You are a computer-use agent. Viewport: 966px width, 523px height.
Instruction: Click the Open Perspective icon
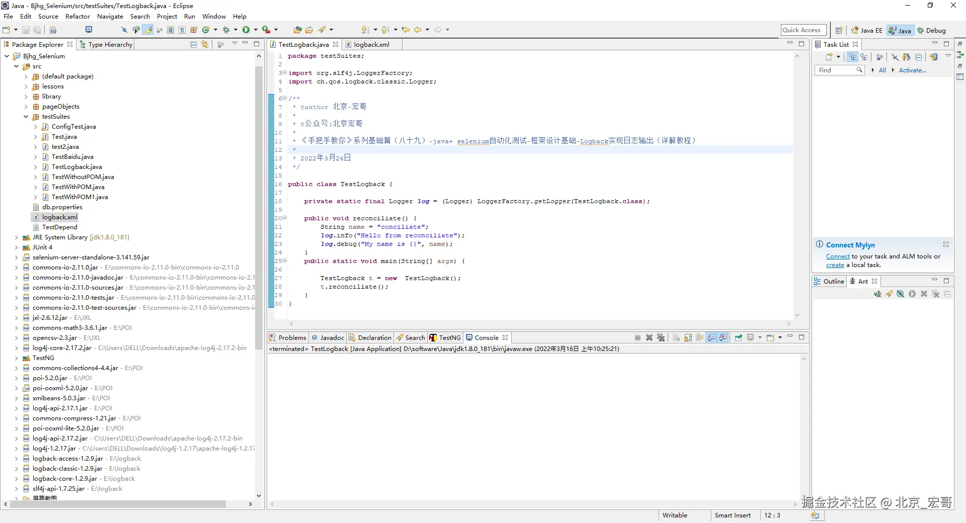coord(839,31)
